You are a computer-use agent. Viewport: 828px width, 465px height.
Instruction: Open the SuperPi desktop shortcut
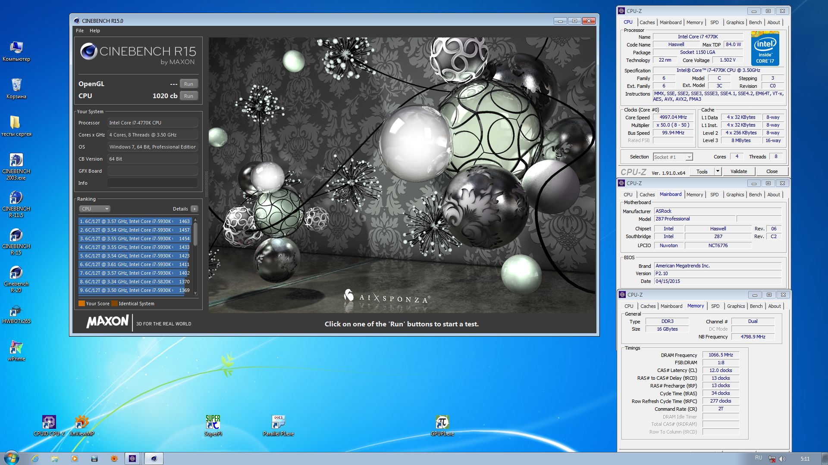click(213, 426)
